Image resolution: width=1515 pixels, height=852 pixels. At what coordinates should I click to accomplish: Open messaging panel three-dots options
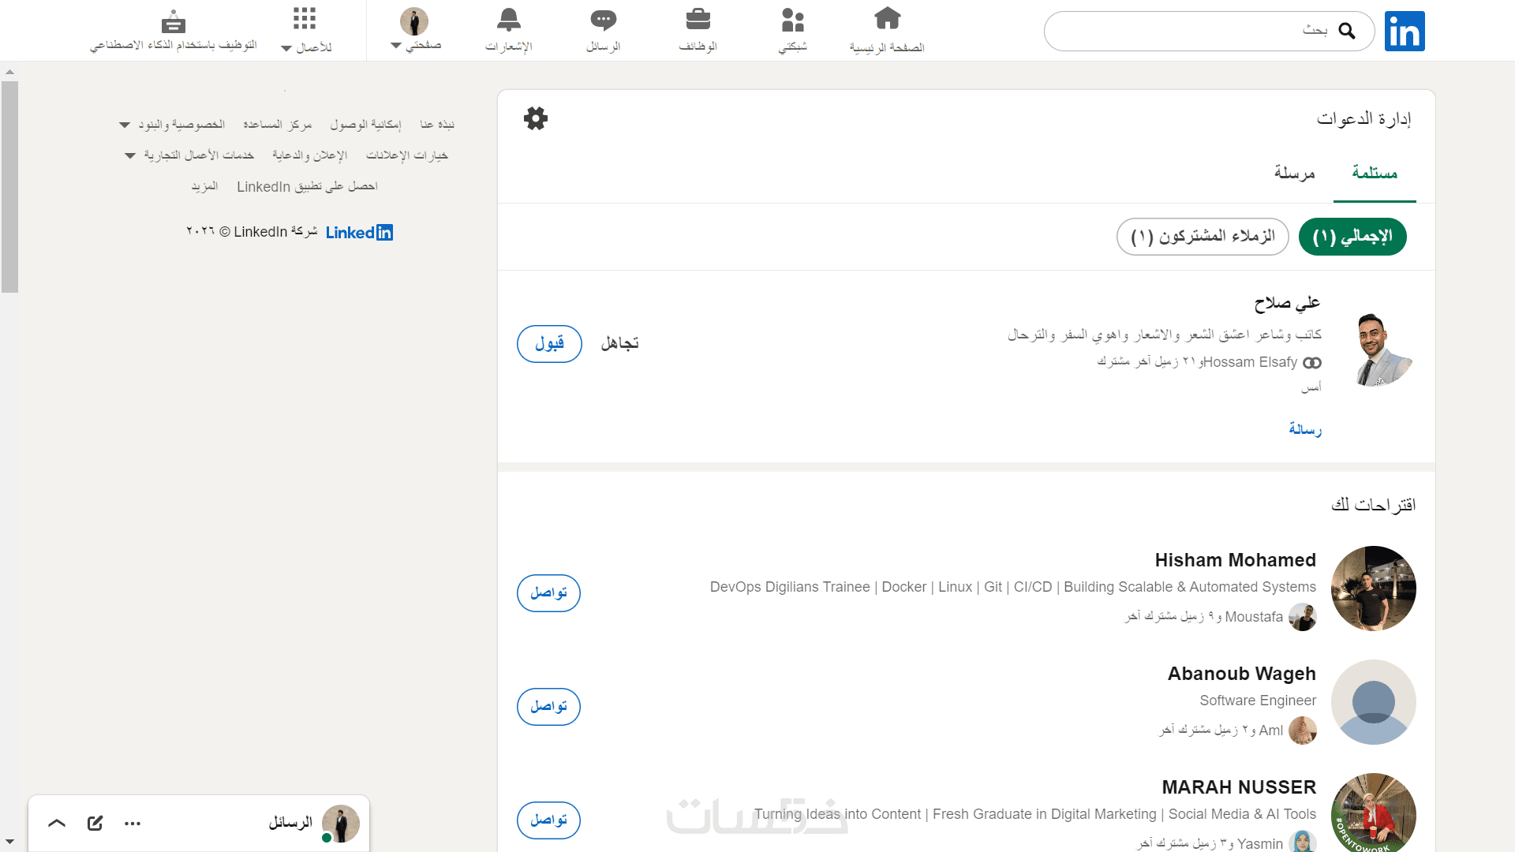pos(133,823)
